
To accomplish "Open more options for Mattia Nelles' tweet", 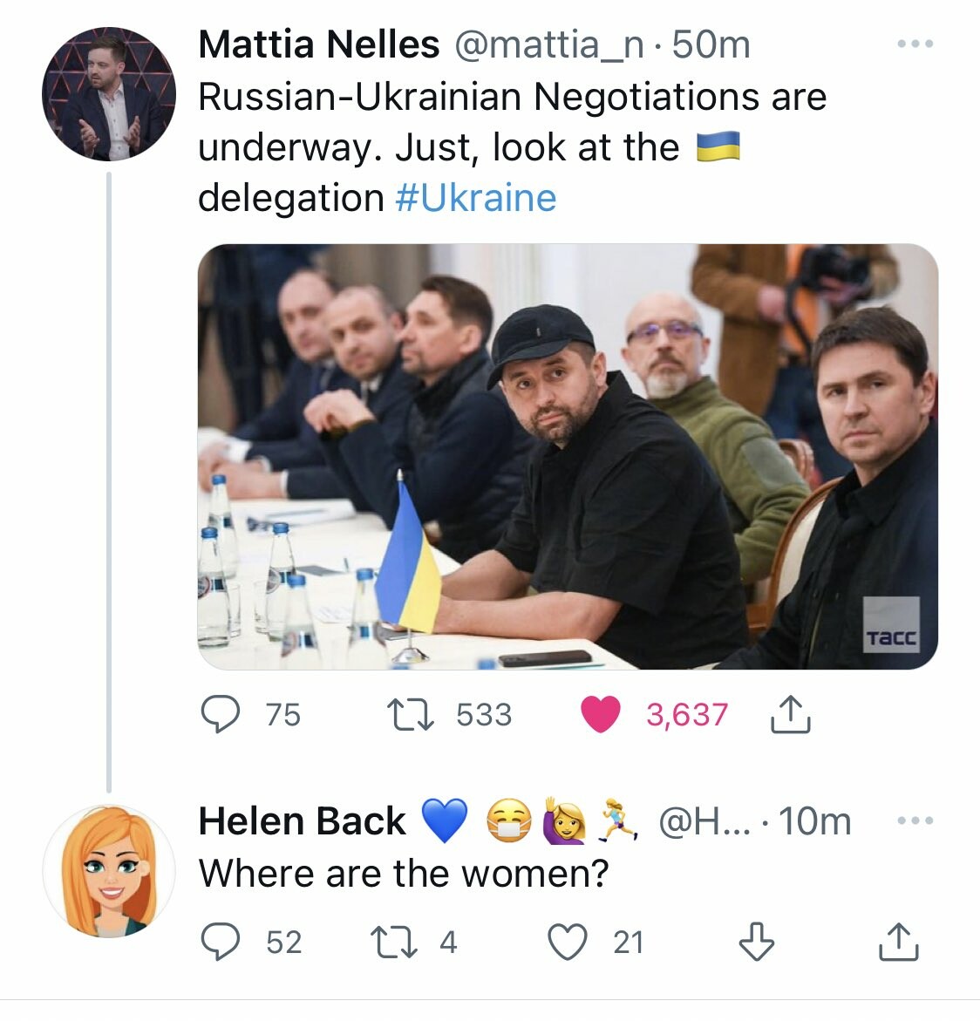I will [x=915, y=44].
